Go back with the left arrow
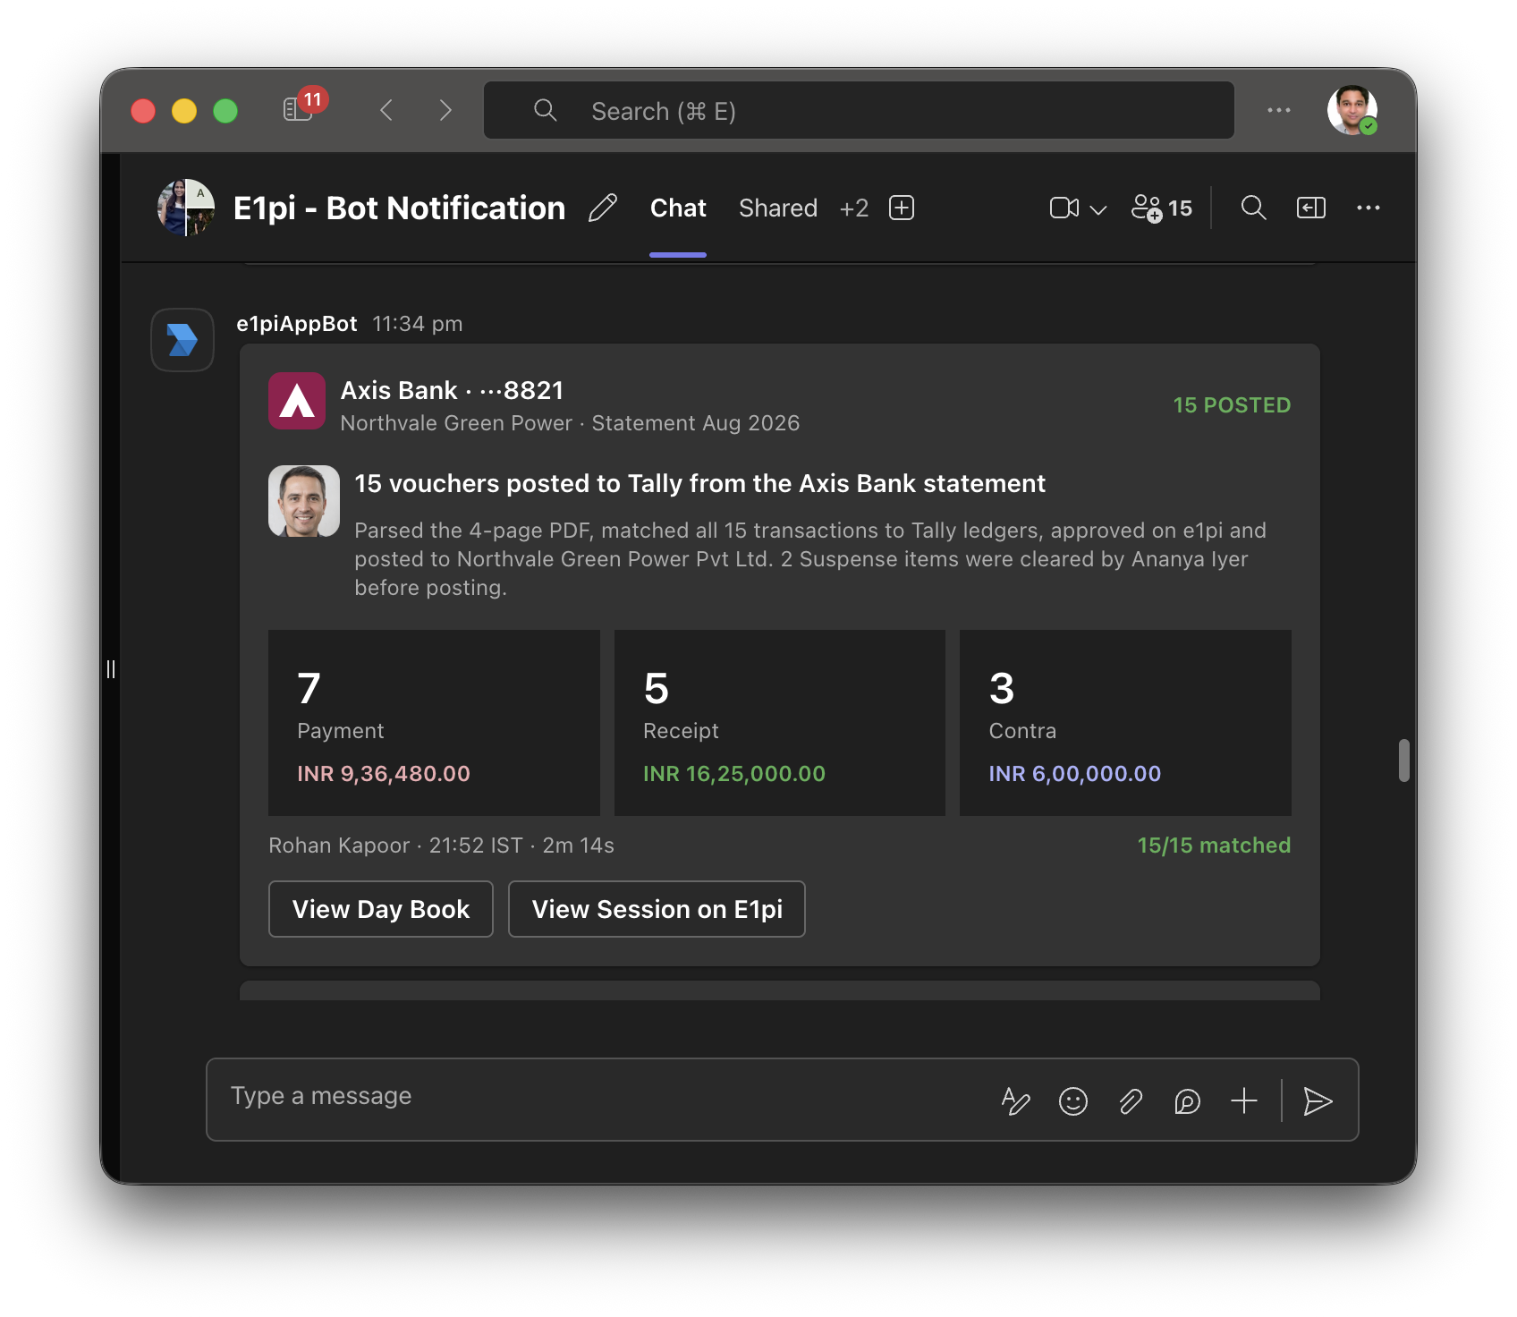This screenshot has height=1317, width=1517. [x=386, y=110]
